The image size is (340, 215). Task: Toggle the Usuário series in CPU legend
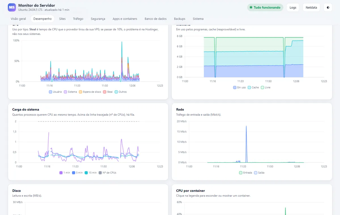pyautogui.click(x=55, y=92)
